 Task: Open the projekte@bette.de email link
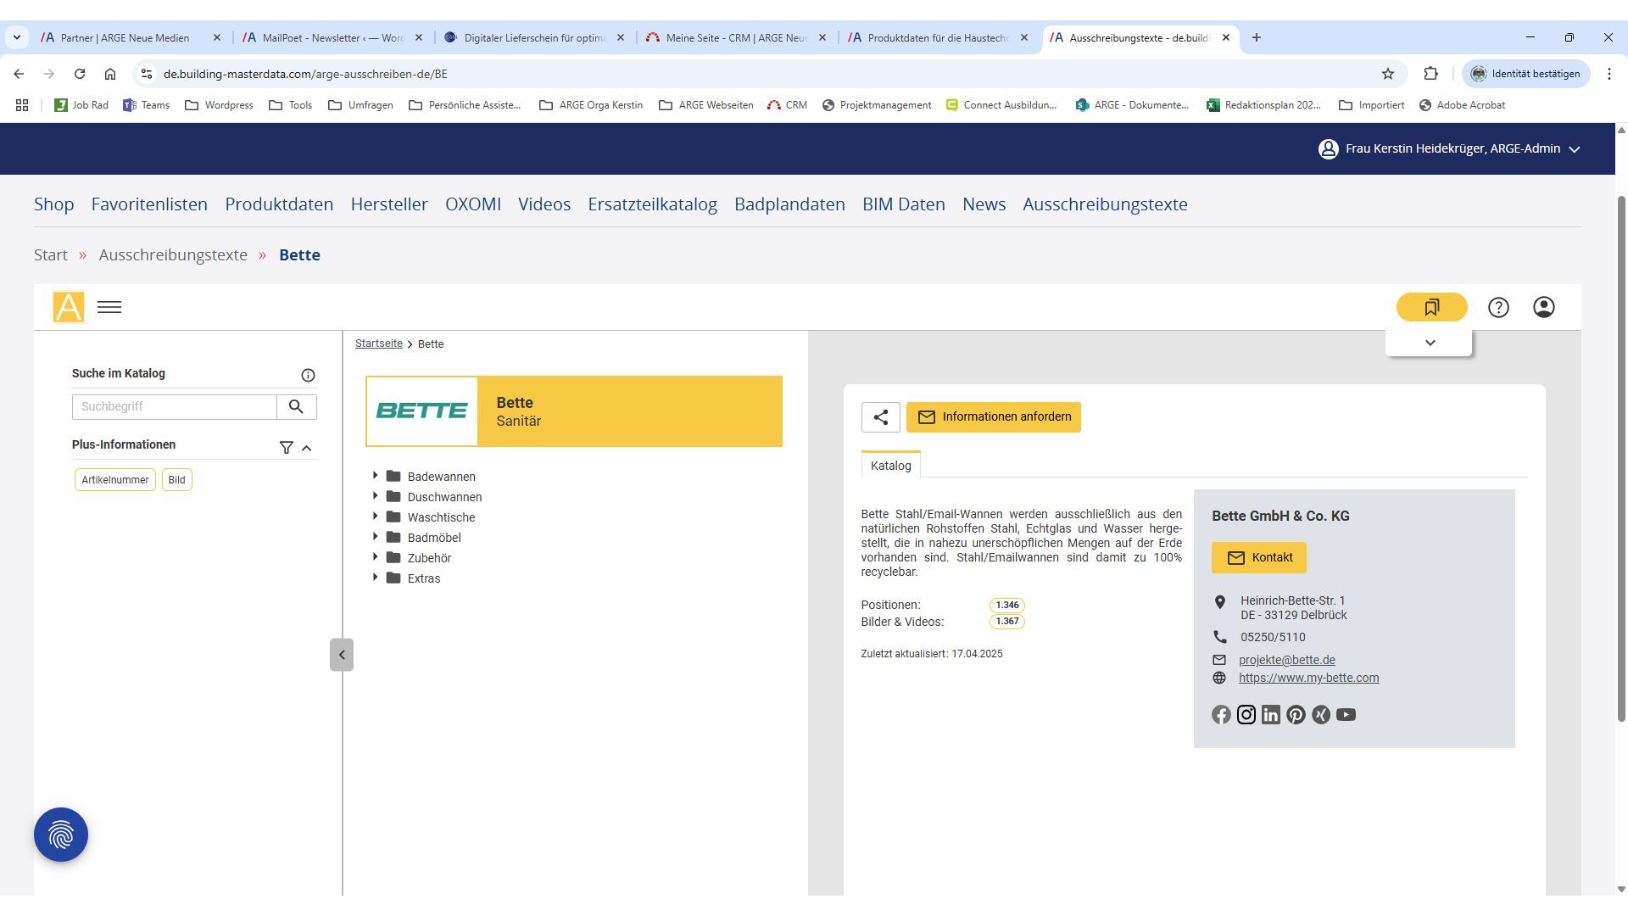pos(1287,659)
